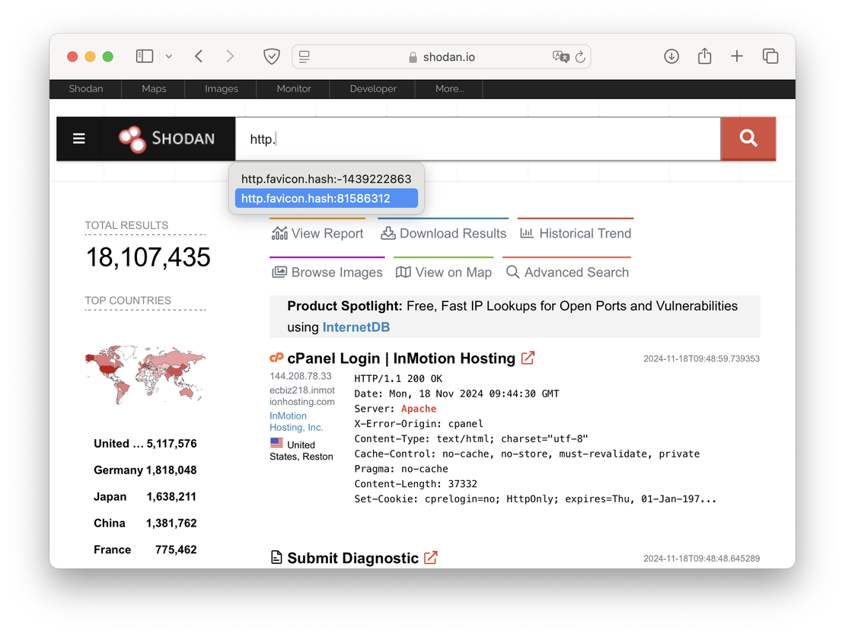Open cPanel Login via its external link icon
This screenshot has height=634, width=845.
point(528,358)
